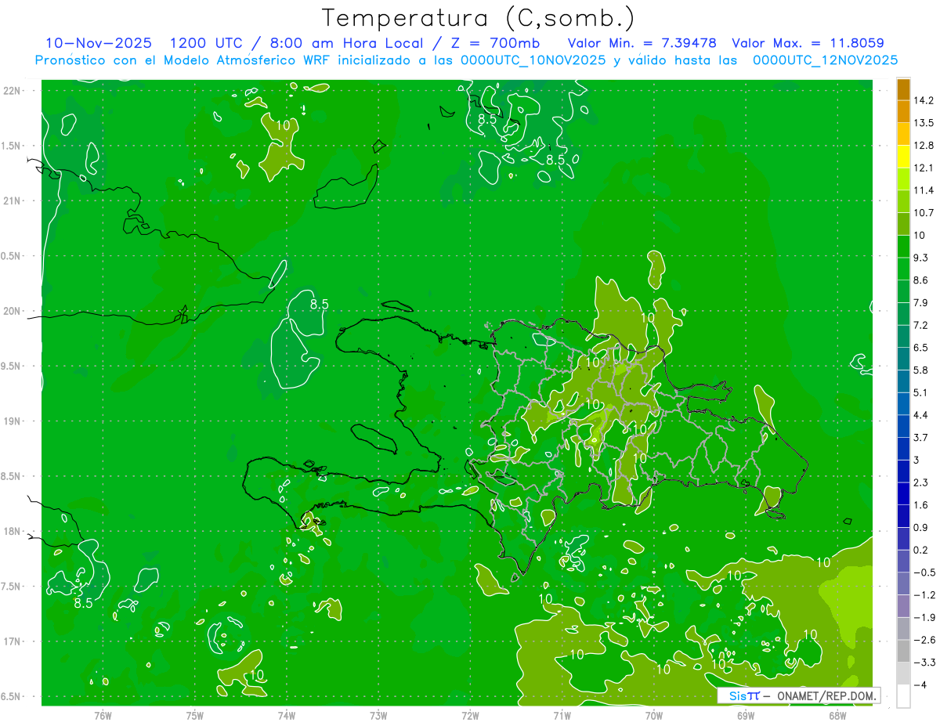
Task: Click the dark orange swatch atop the colorbar
Action: [903, 89]
